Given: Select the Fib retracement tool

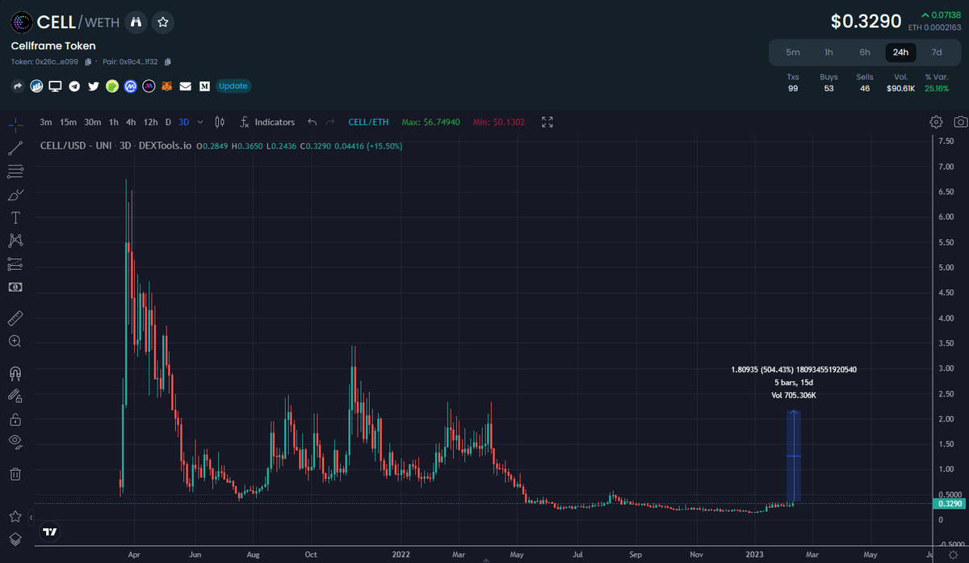Looking at the screenshot, I should [x=15, y=171].
